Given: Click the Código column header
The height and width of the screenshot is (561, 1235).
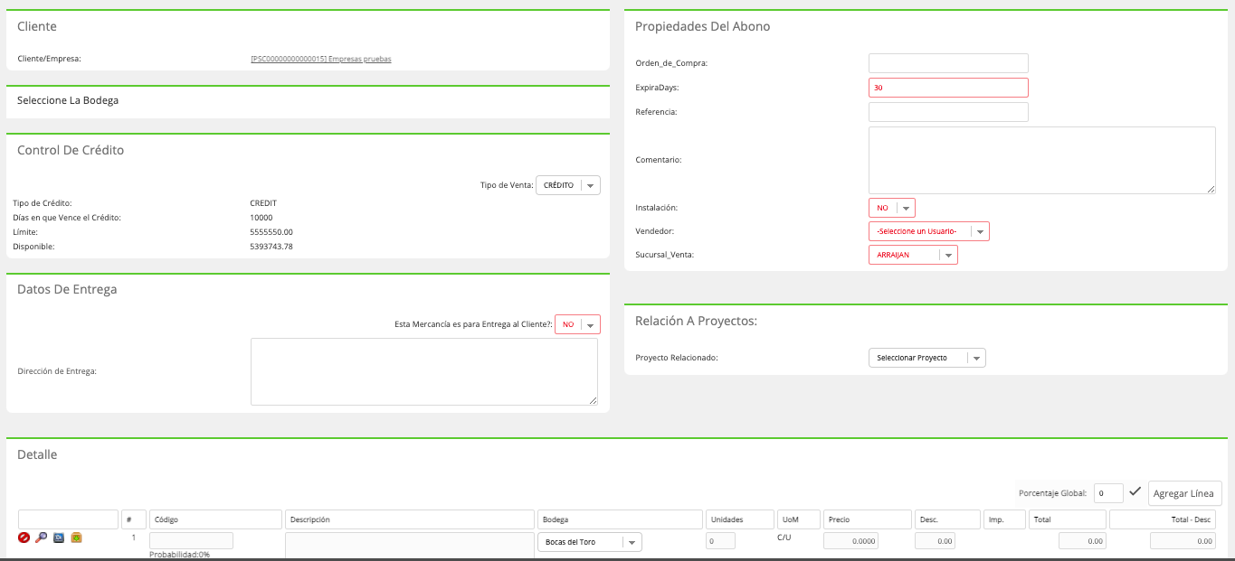Looking at the screenshot, I should click(x=215, y=519).
